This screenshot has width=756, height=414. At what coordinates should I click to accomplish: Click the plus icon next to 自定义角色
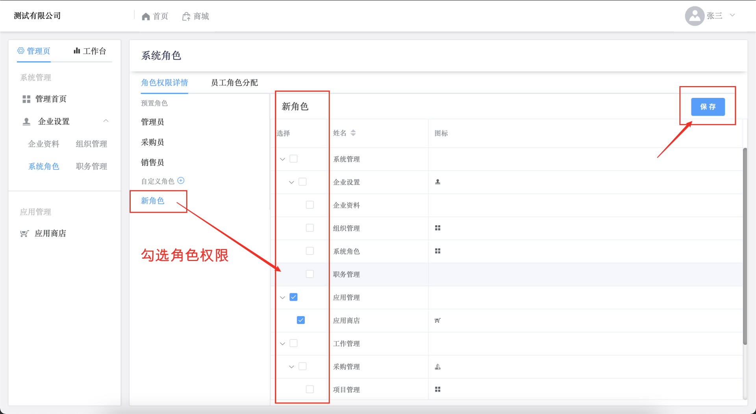pos(181,180)
